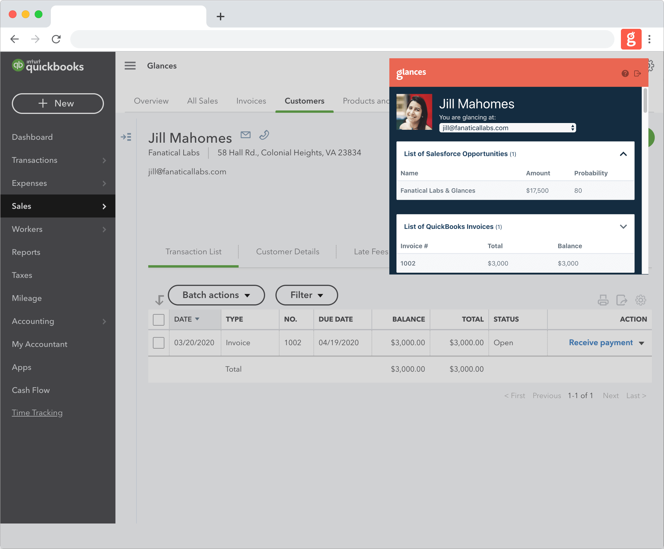Open the Time Tracking link
The width and height of the screenshot is (664, 549).
[37, 413]
